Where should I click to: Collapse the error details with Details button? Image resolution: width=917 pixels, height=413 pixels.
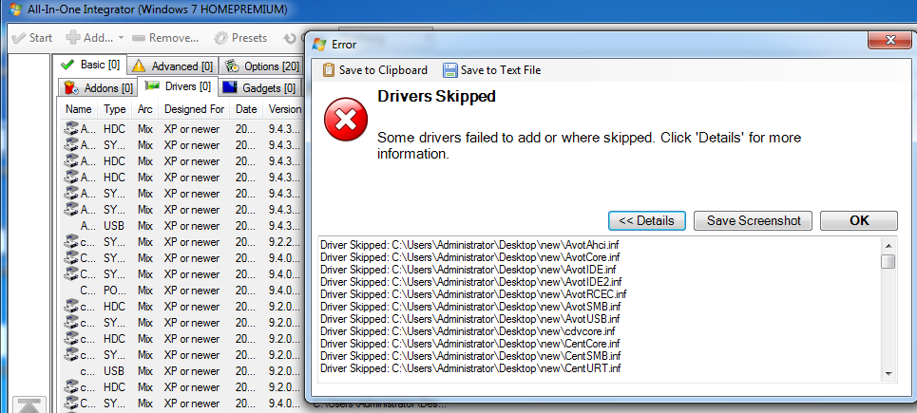click(646, 220)
